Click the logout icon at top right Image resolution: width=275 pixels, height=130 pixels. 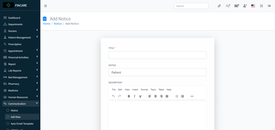point(269,6)
